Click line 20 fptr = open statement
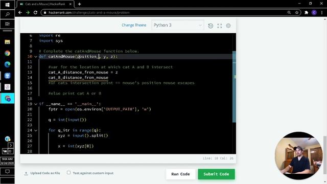327x184 pixels. pos(100,109)
